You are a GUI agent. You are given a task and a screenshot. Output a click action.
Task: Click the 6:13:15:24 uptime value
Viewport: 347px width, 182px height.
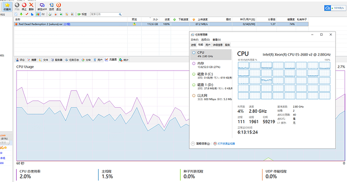[247, 132]
